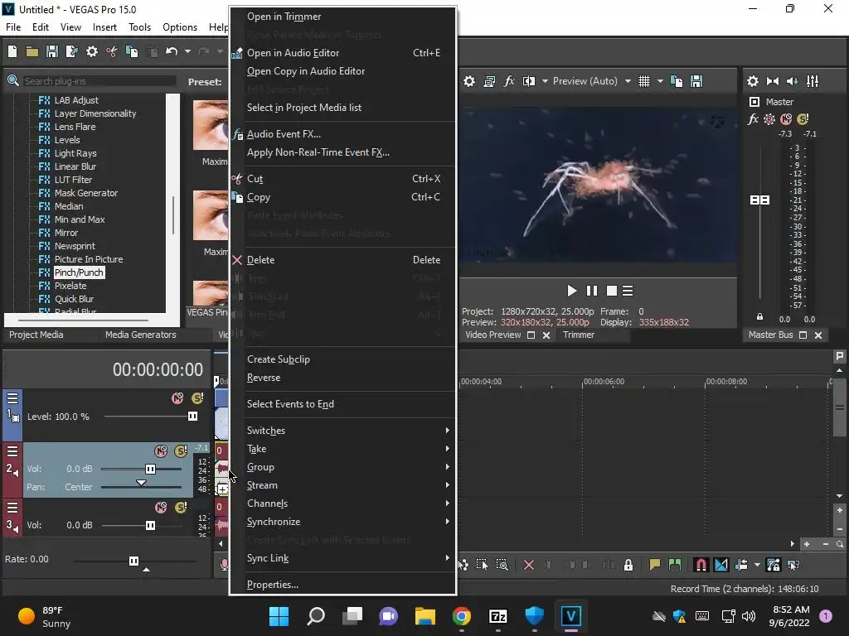Click the Undo arrow icon

click(172, 51)
